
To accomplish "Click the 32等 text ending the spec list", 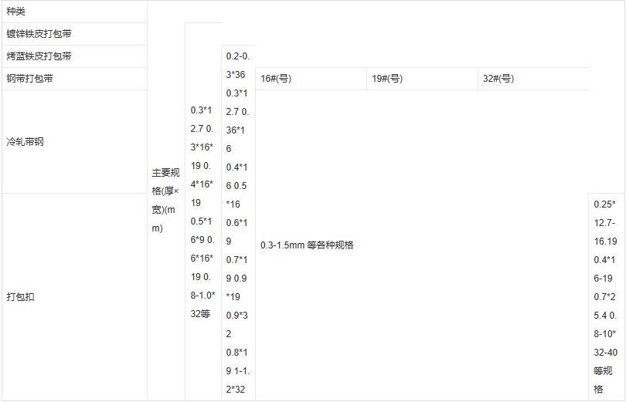I will [200, 314].
